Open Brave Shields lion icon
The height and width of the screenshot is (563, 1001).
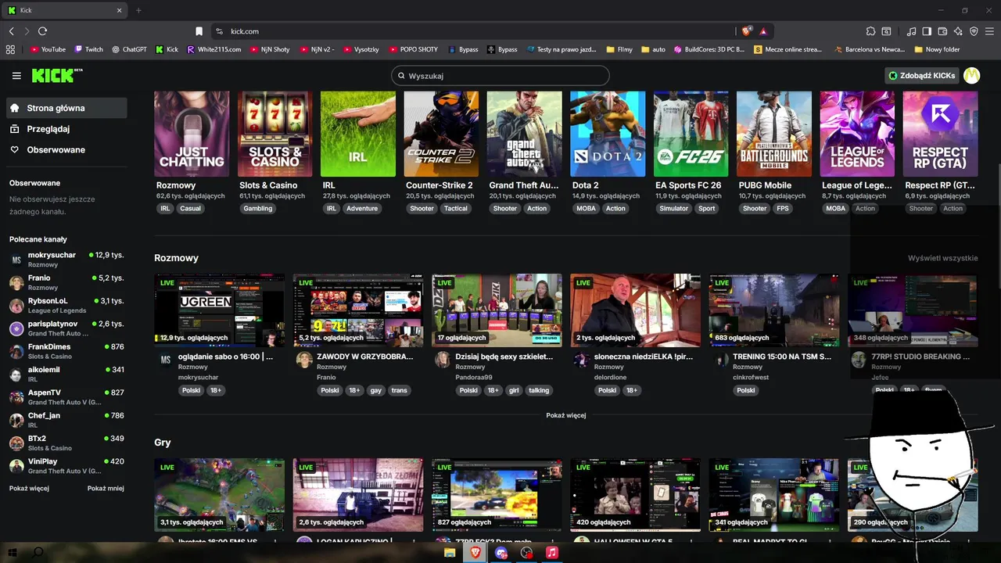pyautogui.click(x=746, y=31)
